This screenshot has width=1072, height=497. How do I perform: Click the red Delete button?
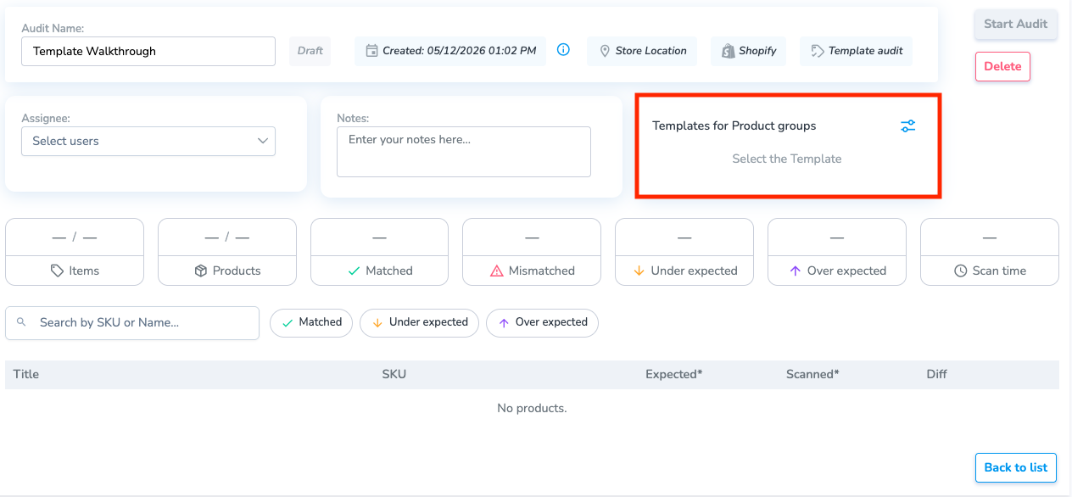(x=1002, y=66)
